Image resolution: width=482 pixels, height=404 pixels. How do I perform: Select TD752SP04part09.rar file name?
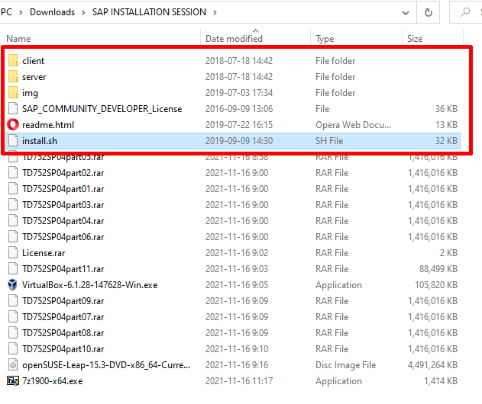(x=63, y=301)
